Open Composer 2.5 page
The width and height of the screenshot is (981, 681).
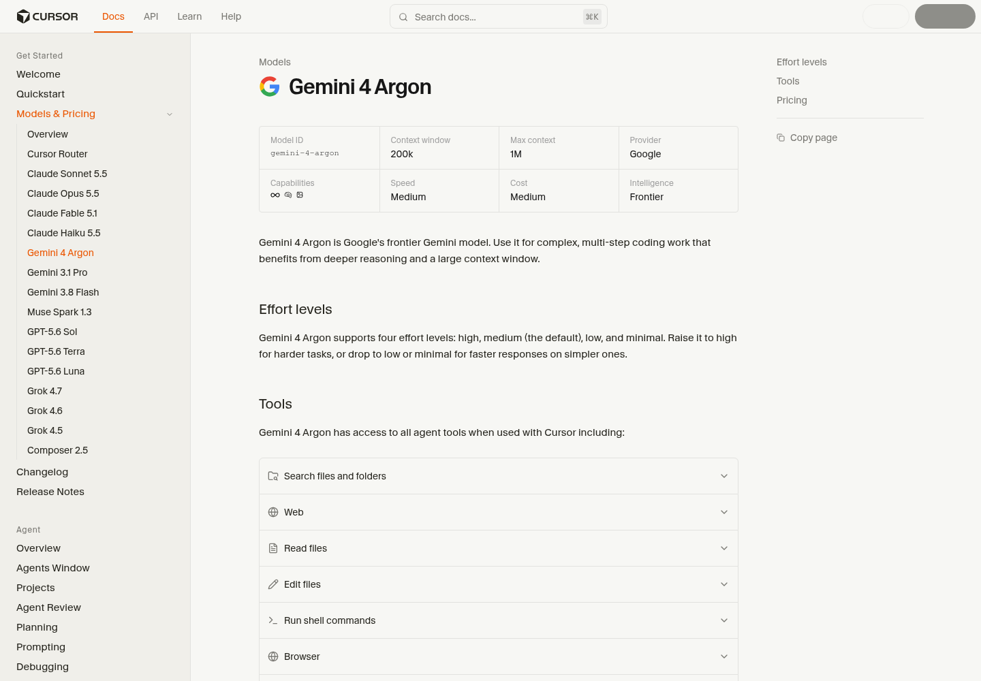pos(58,450)
